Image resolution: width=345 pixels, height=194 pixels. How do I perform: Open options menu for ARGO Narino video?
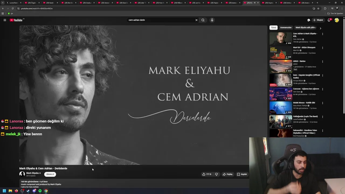click(322, 61)
